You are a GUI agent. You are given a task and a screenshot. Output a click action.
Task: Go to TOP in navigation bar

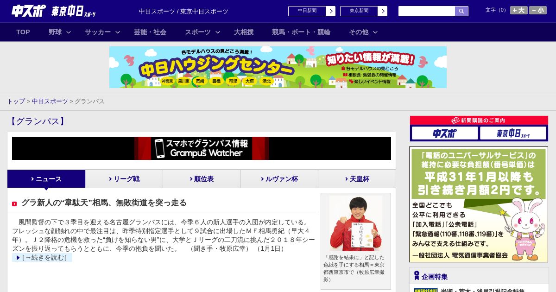[x=23, y=32]
